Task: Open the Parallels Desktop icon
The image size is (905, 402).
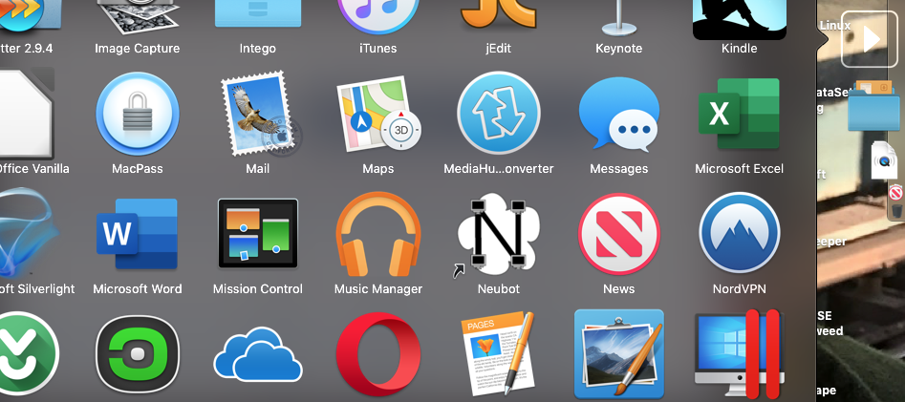Action: pyautogui.click(x=740, y=354)
